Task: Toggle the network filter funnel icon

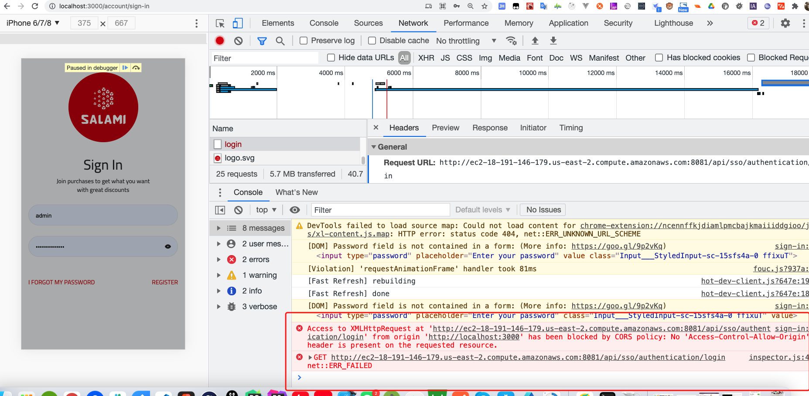Action: [x=262, y=41]
